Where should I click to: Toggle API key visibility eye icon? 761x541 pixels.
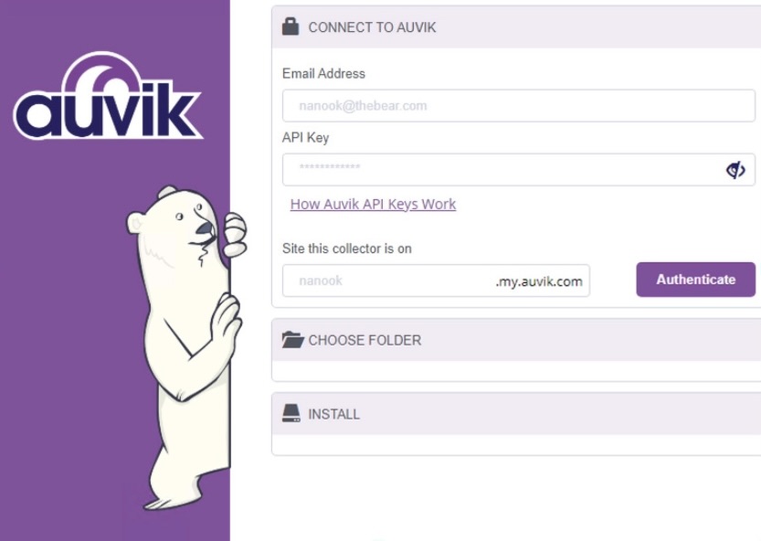tap(735, 170)
